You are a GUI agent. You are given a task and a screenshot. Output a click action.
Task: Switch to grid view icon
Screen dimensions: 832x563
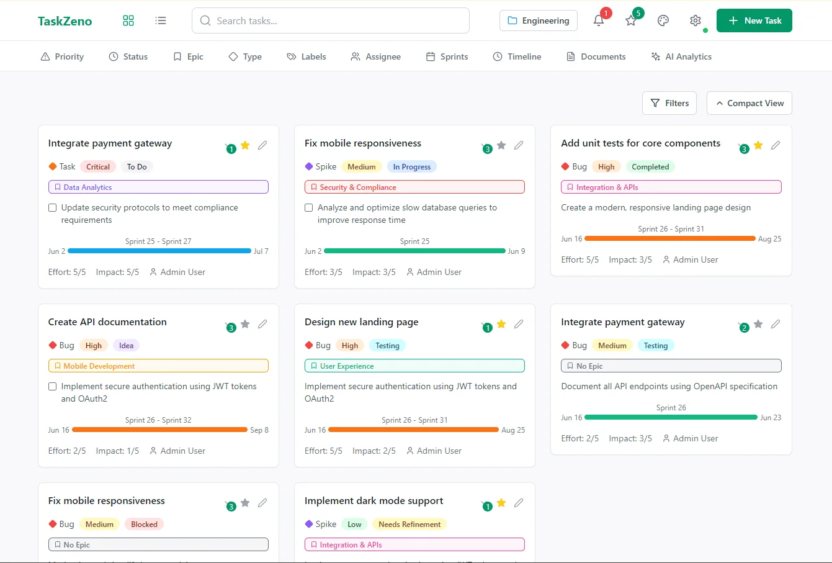coord(128,20)
